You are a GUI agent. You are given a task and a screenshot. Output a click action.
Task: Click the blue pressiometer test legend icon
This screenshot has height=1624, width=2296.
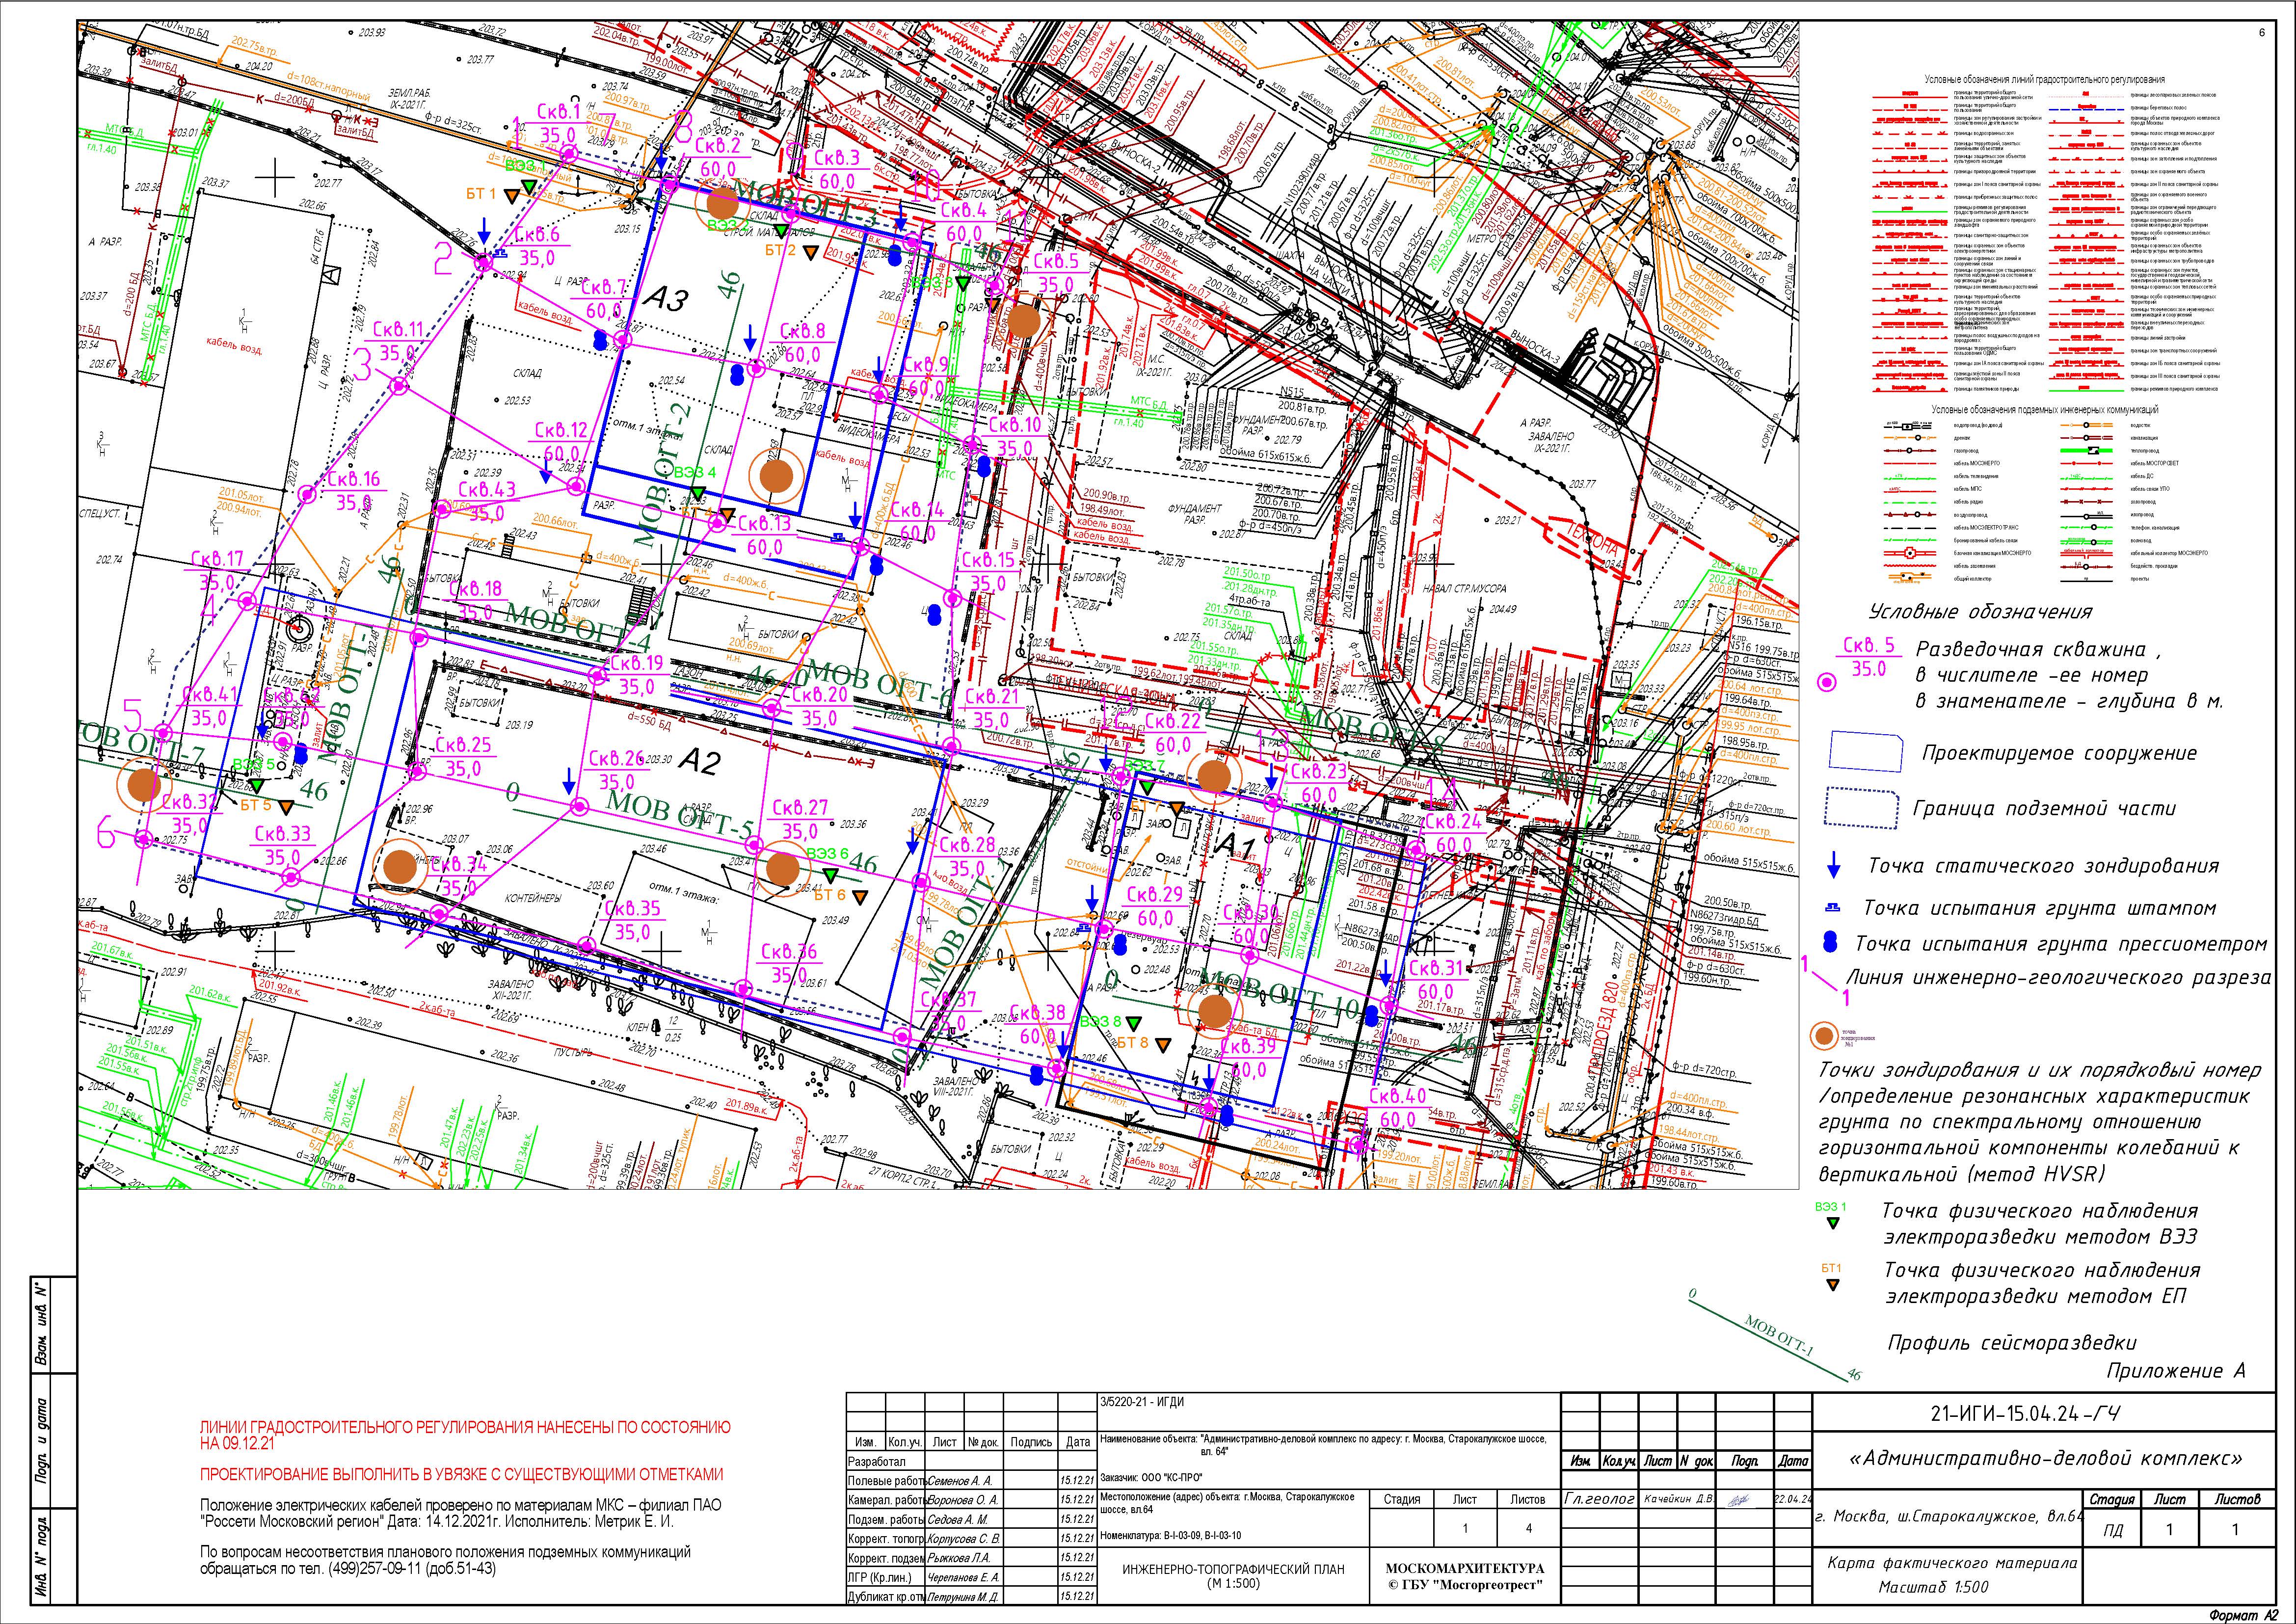[1831, 942]
